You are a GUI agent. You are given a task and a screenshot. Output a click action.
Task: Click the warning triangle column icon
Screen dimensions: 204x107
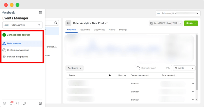click(x=110, y=75)
